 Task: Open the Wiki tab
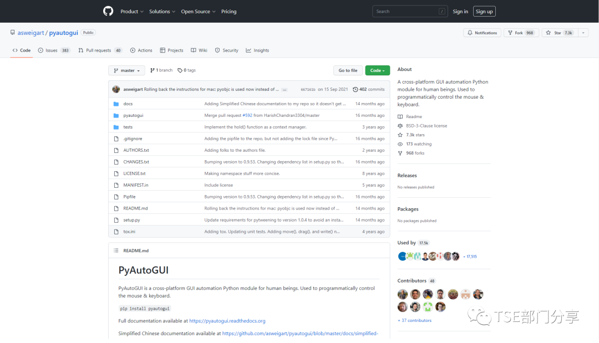click(199, 50)
